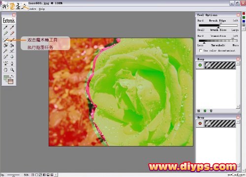Select the red Drop highlighter tool
The width and height of the screenshot is (246, 177).
point(12,33)
